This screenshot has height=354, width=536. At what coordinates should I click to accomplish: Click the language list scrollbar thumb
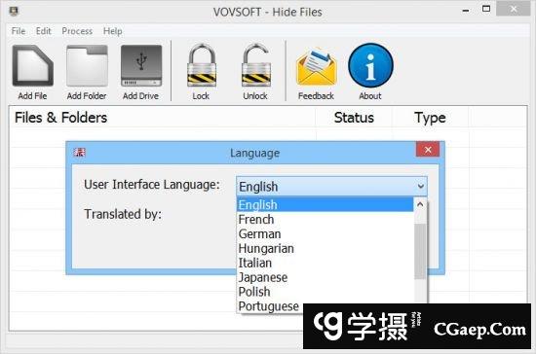tap(420, 251)
